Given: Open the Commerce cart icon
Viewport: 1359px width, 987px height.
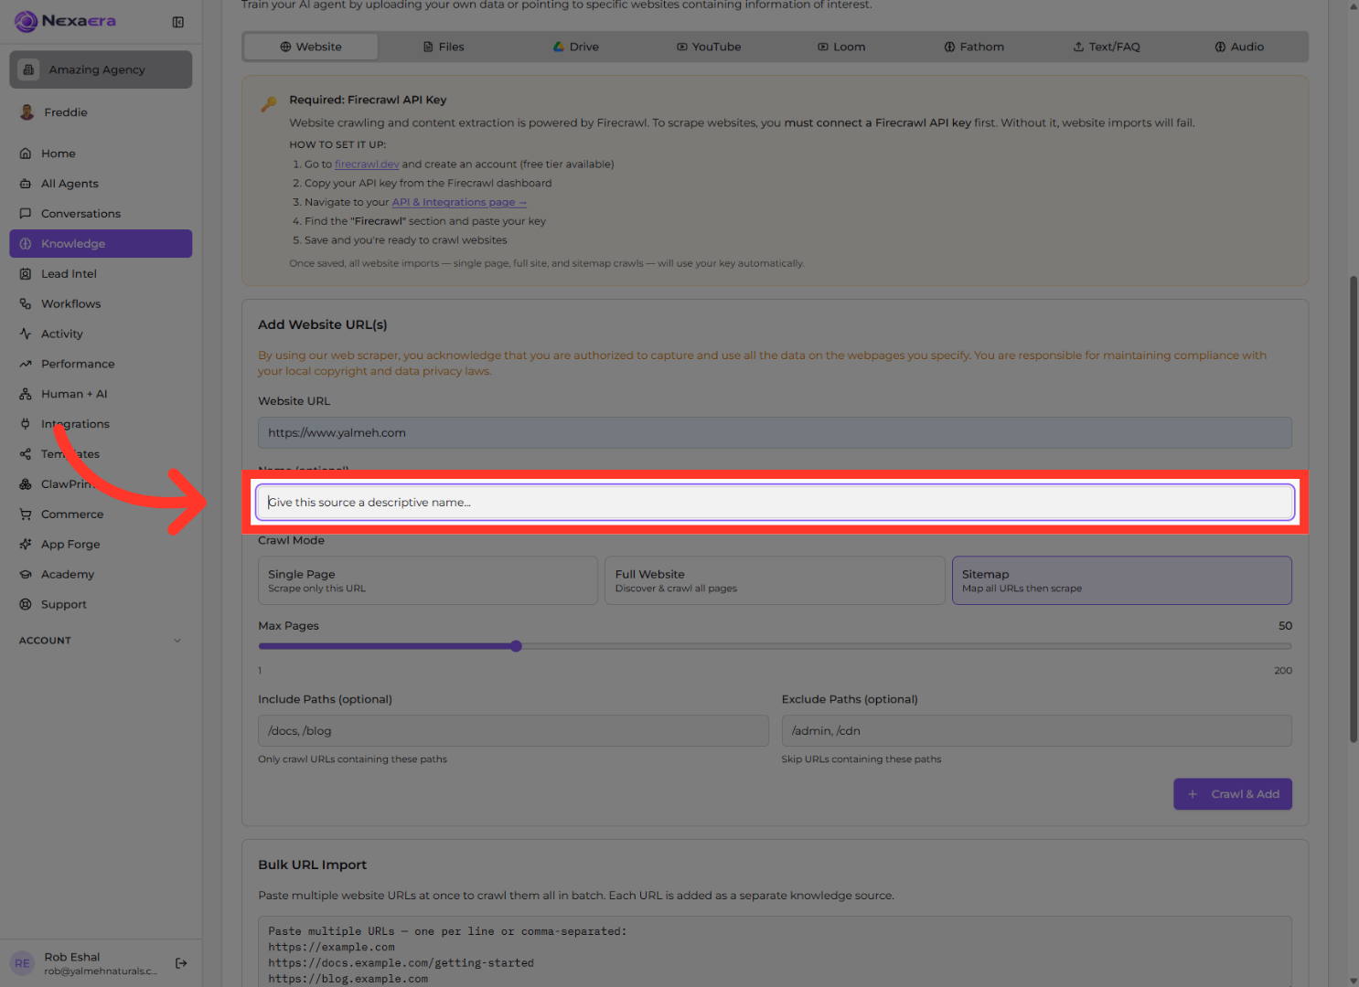Looking at the screenshot, I should click(26, 515).
